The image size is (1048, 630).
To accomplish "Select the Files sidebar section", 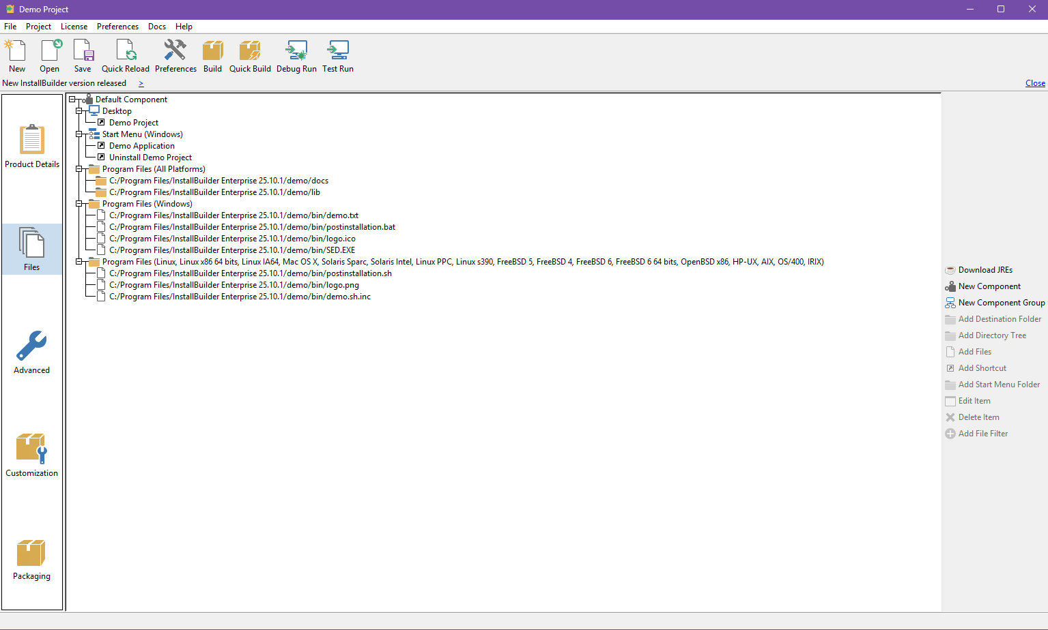I will point(32,250).
